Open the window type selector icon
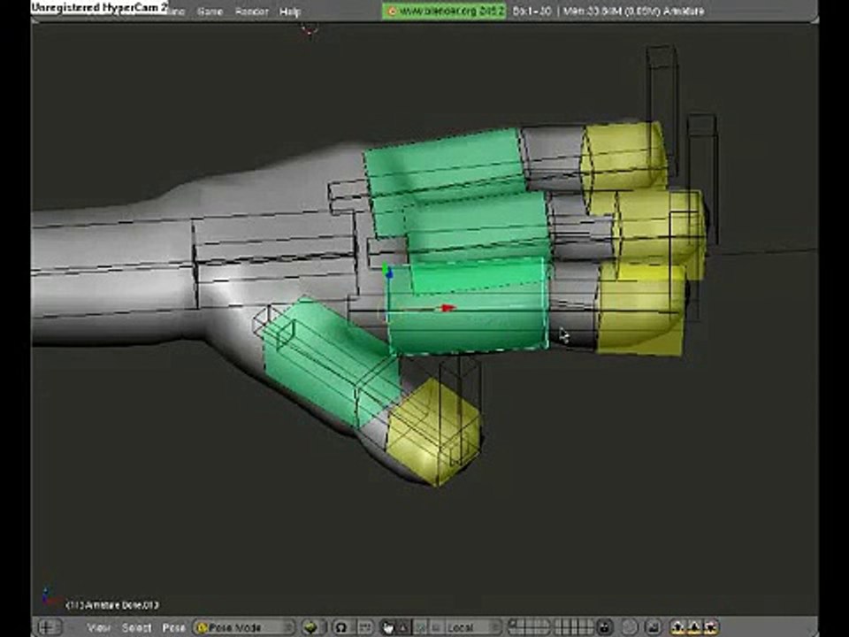849x637 pixels. pyautogui.click(x=50, y=627)
